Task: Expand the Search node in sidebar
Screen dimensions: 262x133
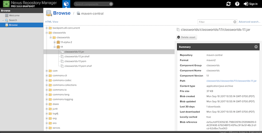Action: 3,20
